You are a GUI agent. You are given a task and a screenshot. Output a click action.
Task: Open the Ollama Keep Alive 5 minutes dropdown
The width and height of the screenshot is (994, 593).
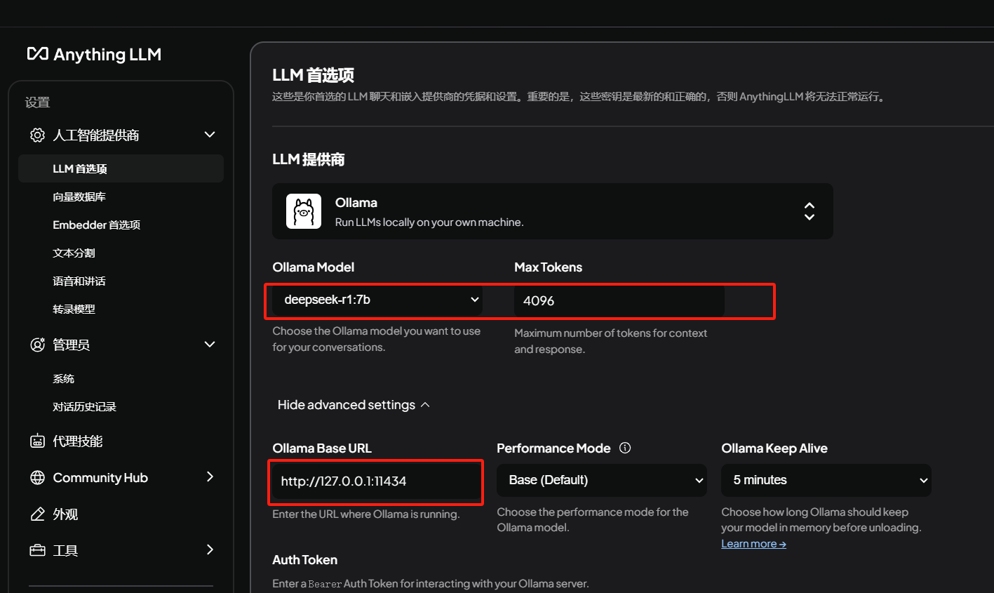click(826, 480)
